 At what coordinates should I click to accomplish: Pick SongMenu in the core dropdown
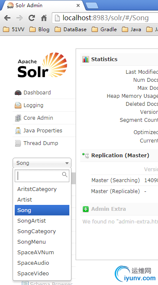[42, 242]
